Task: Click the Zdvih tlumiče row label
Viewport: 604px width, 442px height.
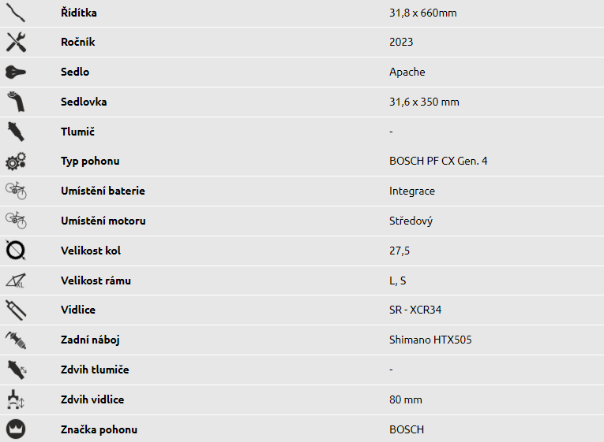Action: pos(95,370)
